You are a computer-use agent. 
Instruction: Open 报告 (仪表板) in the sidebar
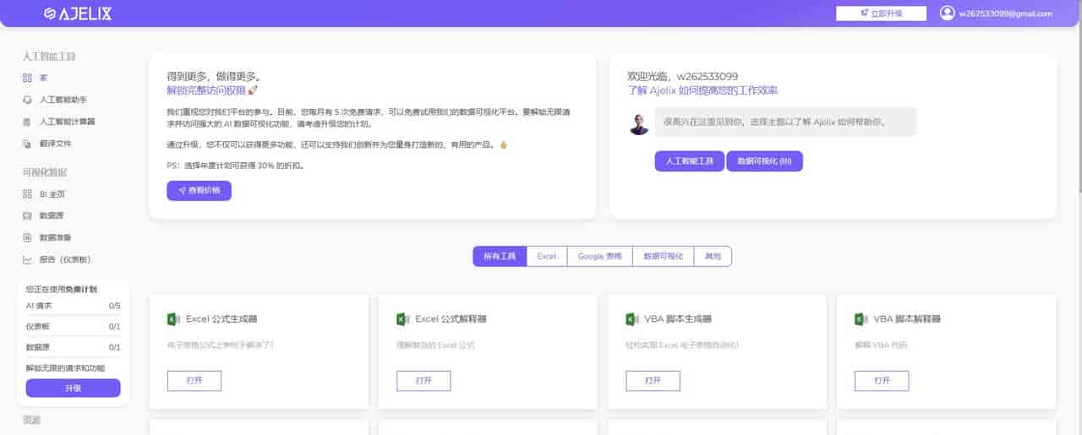(65, 260)
